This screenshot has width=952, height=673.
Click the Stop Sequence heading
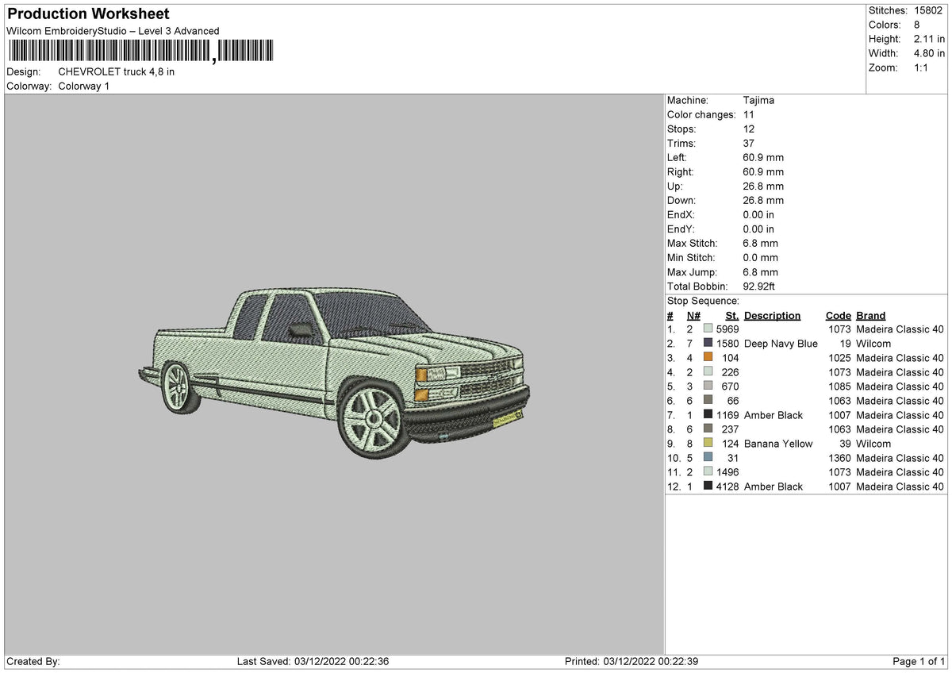(701, 301)
